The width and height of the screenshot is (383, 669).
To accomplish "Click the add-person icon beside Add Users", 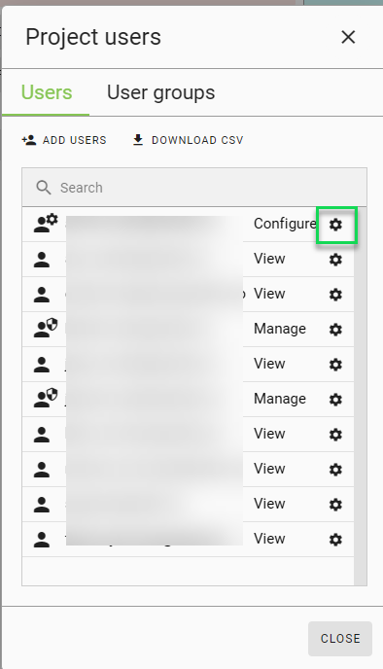I will point(29,140).
